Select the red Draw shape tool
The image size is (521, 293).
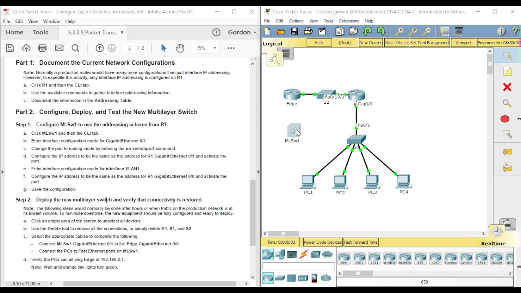505,119
